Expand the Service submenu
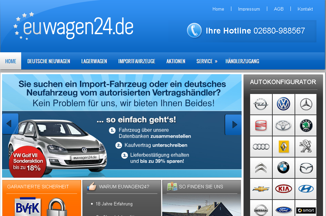 tap(207, 61)
